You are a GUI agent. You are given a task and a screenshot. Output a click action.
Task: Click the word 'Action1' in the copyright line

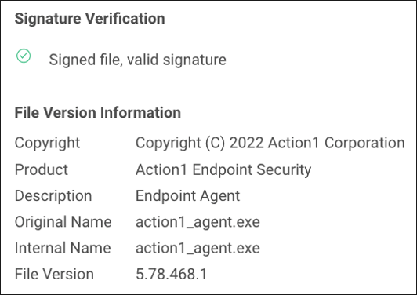(x=293, y=143)
